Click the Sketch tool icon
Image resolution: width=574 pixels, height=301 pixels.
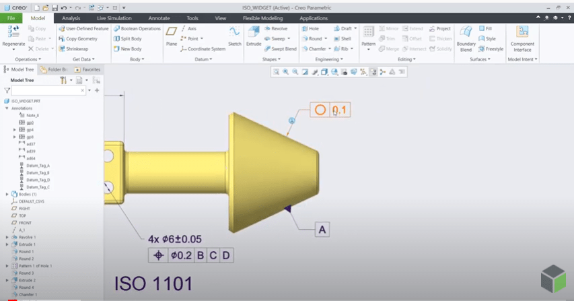coord(234,35)
